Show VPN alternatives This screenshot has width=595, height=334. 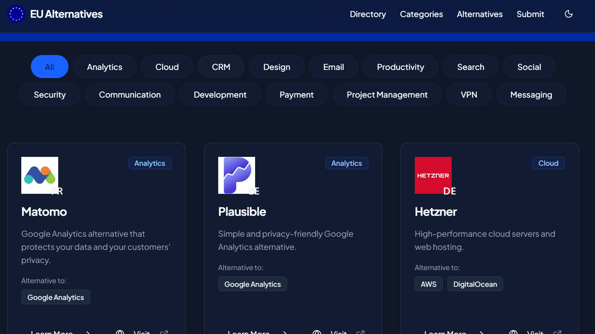(x=469, y=94)
